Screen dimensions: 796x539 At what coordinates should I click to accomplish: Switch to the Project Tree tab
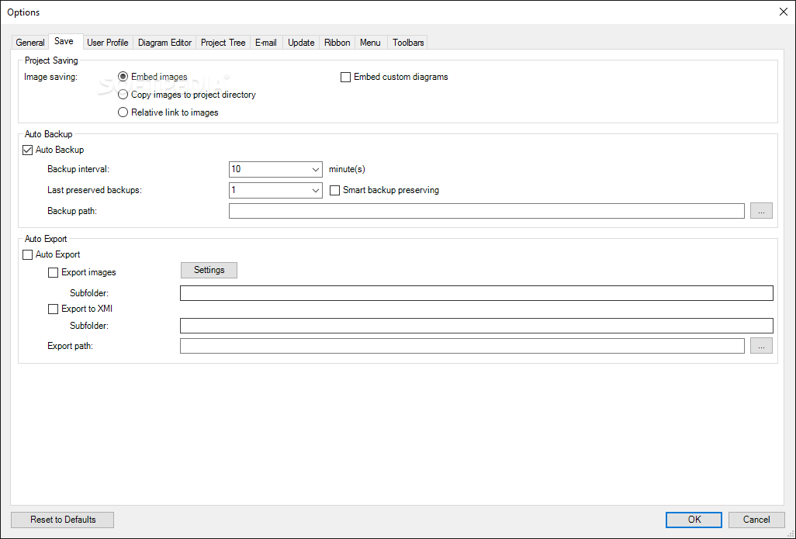pos(223,43)
